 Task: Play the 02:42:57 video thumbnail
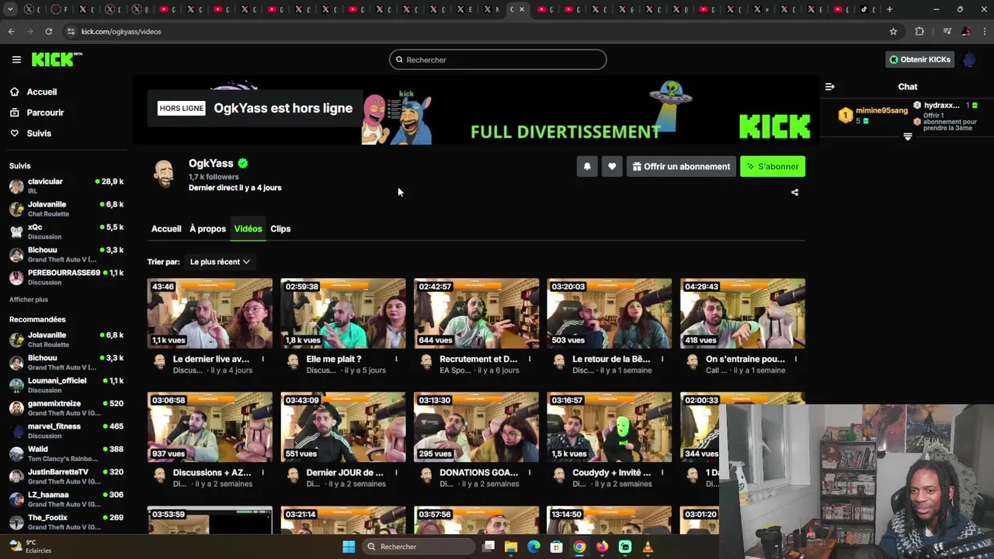point(476,314)
